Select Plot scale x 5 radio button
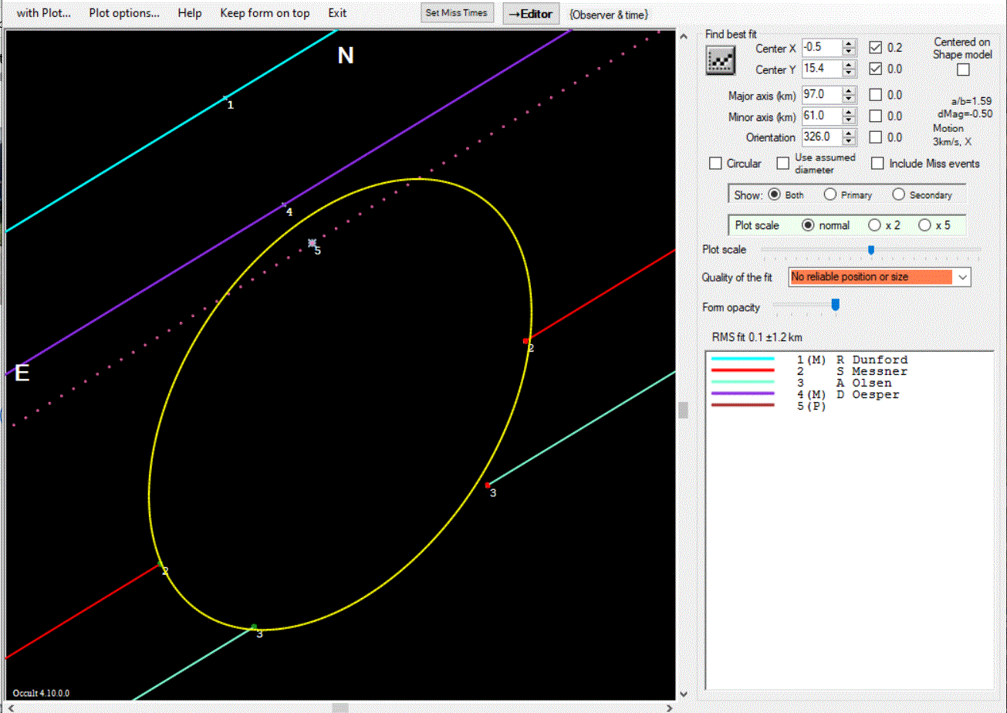The image size is (1007, 713). (x=924, y=225)
